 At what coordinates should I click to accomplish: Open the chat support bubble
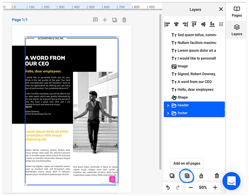pyautogui.click(x=232, y=181)
